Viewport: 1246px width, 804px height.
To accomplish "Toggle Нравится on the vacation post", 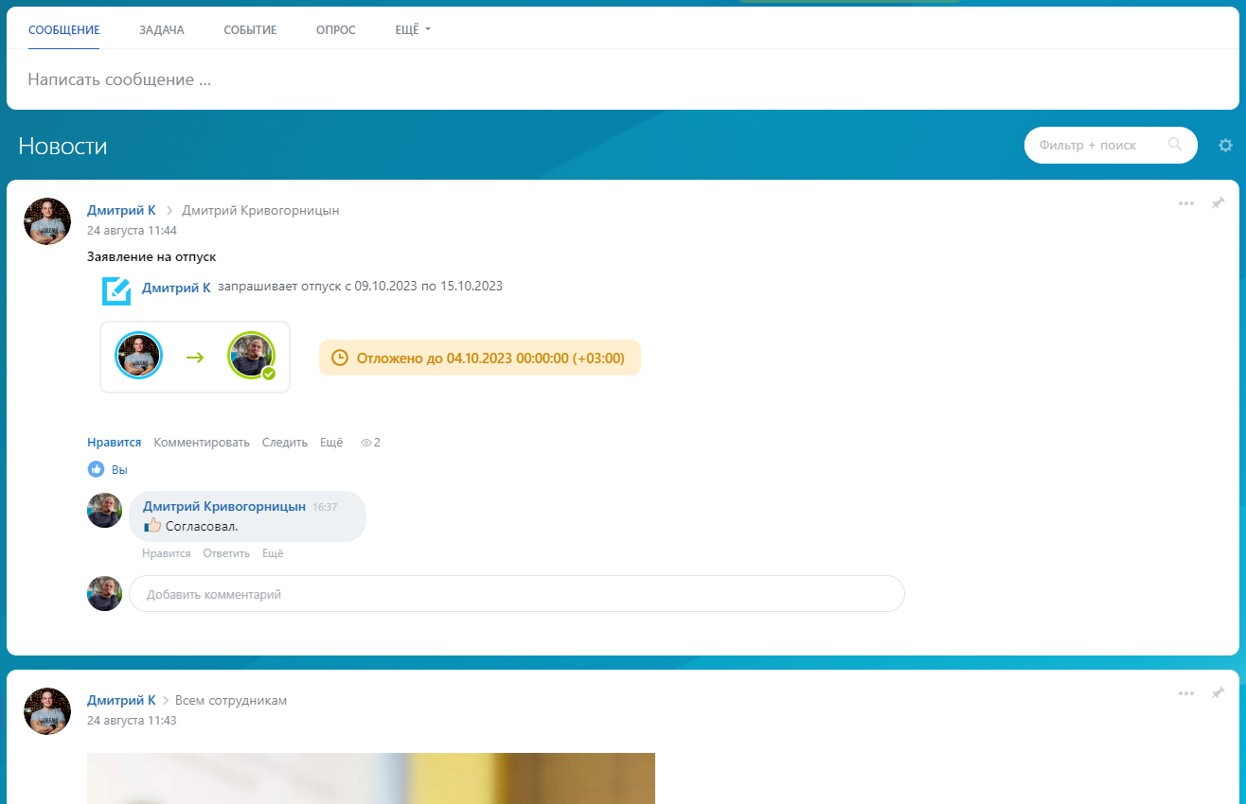I will point(115,442).
